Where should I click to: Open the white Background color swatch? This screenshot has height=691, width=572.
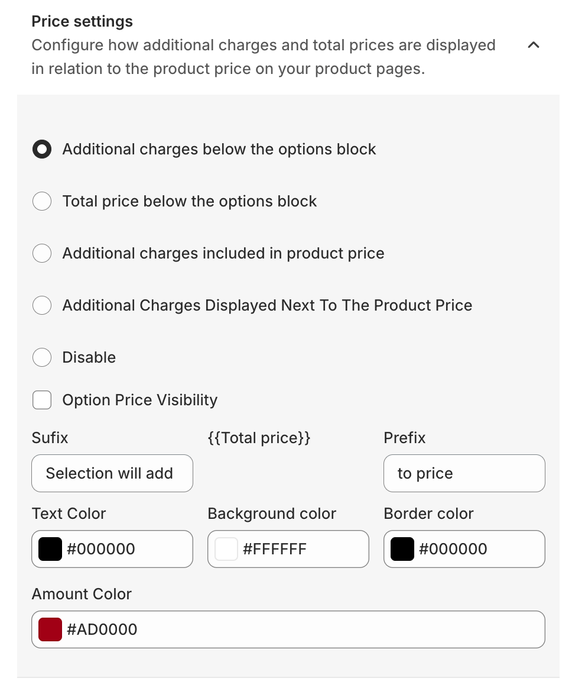226,549
